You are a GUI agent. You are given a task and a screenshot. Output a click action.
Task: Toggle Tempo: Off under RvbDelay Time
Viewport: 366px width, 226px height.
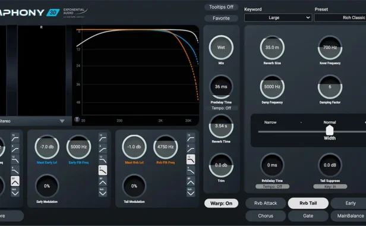click(x=272, y=187)
